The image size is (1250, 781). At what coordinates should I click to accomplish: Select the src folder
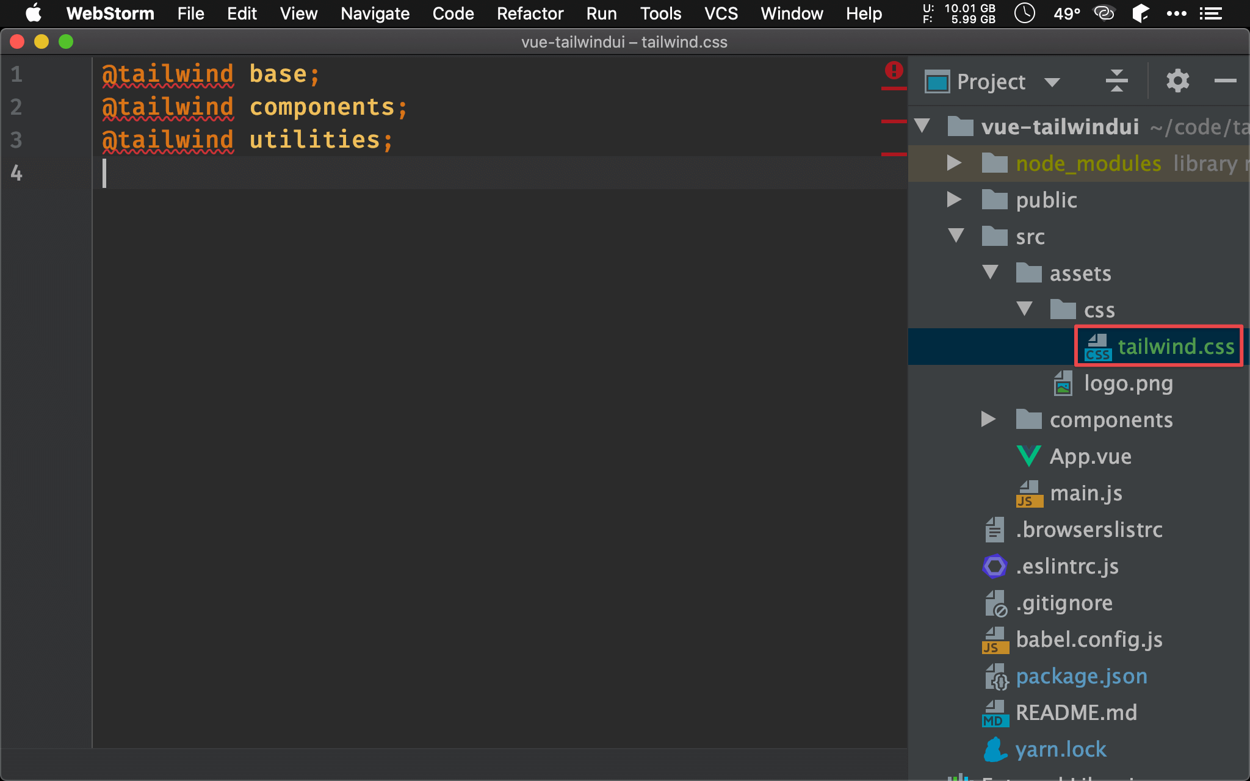point(1030,237)
